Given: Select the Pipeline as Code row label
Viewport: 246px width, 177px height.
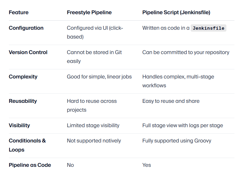Looking at the screenshot, I should [x=30, y=165].
